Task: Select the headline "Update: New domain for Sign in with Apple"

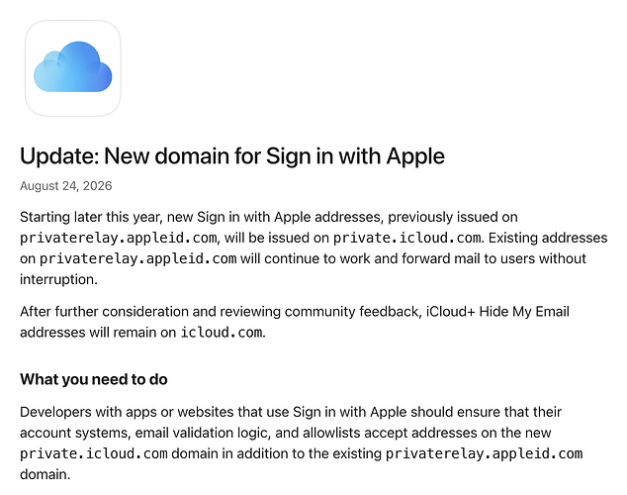Action: click(x=232, y=156)
